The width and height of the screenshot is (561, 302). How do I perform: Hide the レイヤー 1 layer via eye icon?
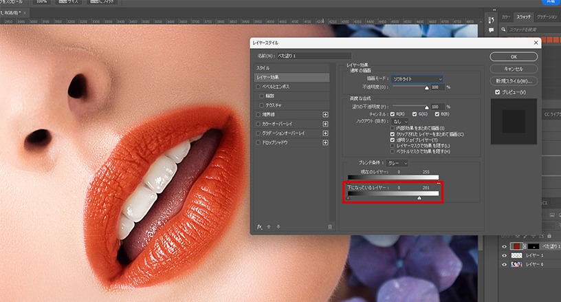[505, 255]
